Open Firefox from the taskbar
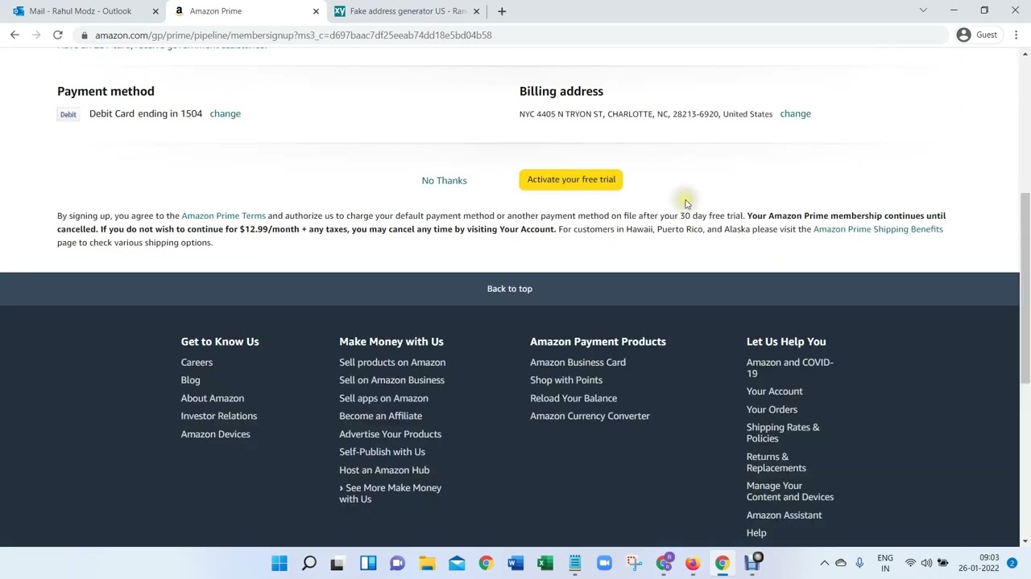Screen dimensions: 1031x579 click(693, 563)
